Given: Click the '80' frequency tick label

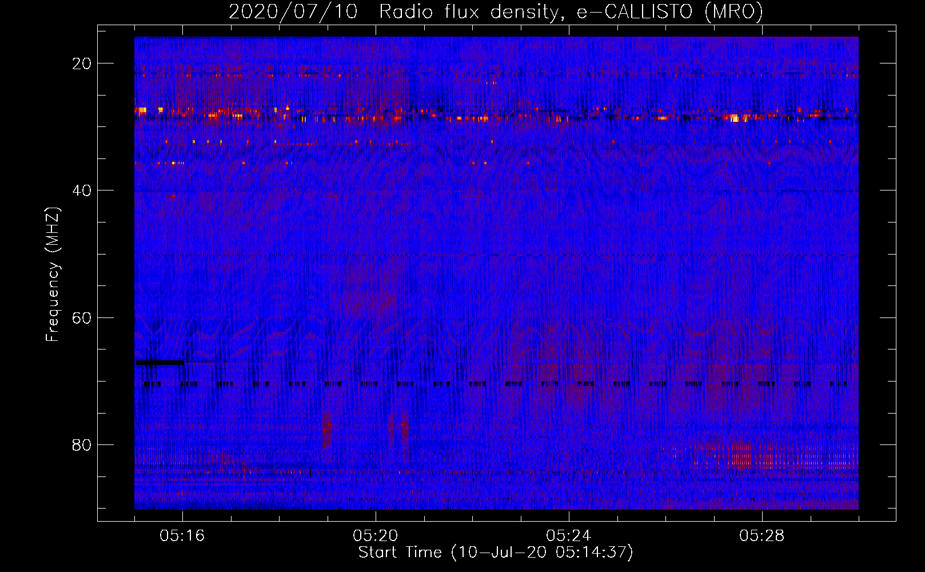Looking at the screenshot, I should click(x=82, y=445).
